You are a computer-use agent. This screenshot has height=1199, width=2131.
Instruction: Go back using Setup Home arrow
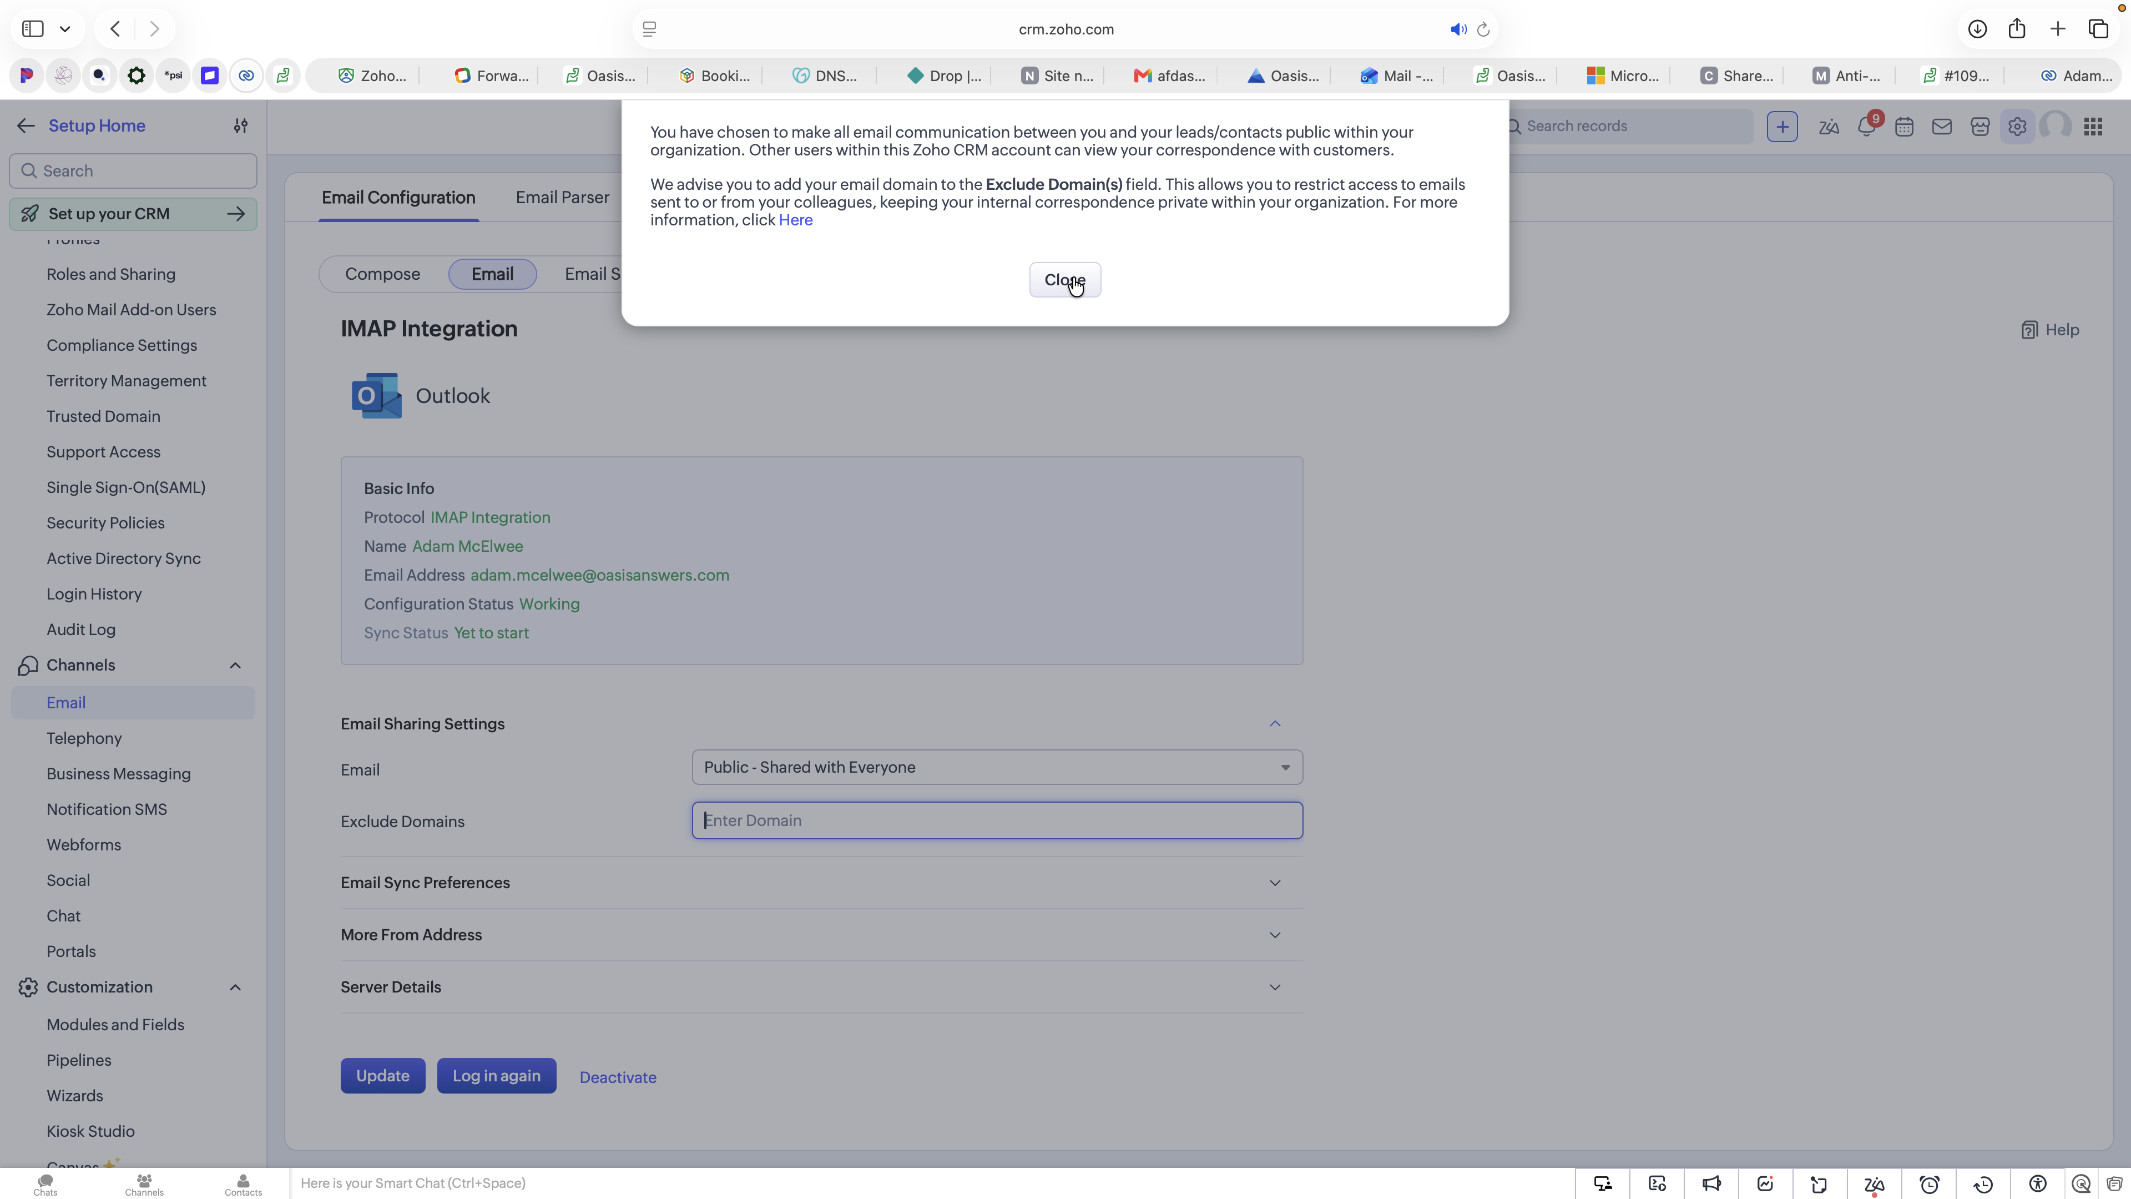pyautogui.click(x=26, y=126)
